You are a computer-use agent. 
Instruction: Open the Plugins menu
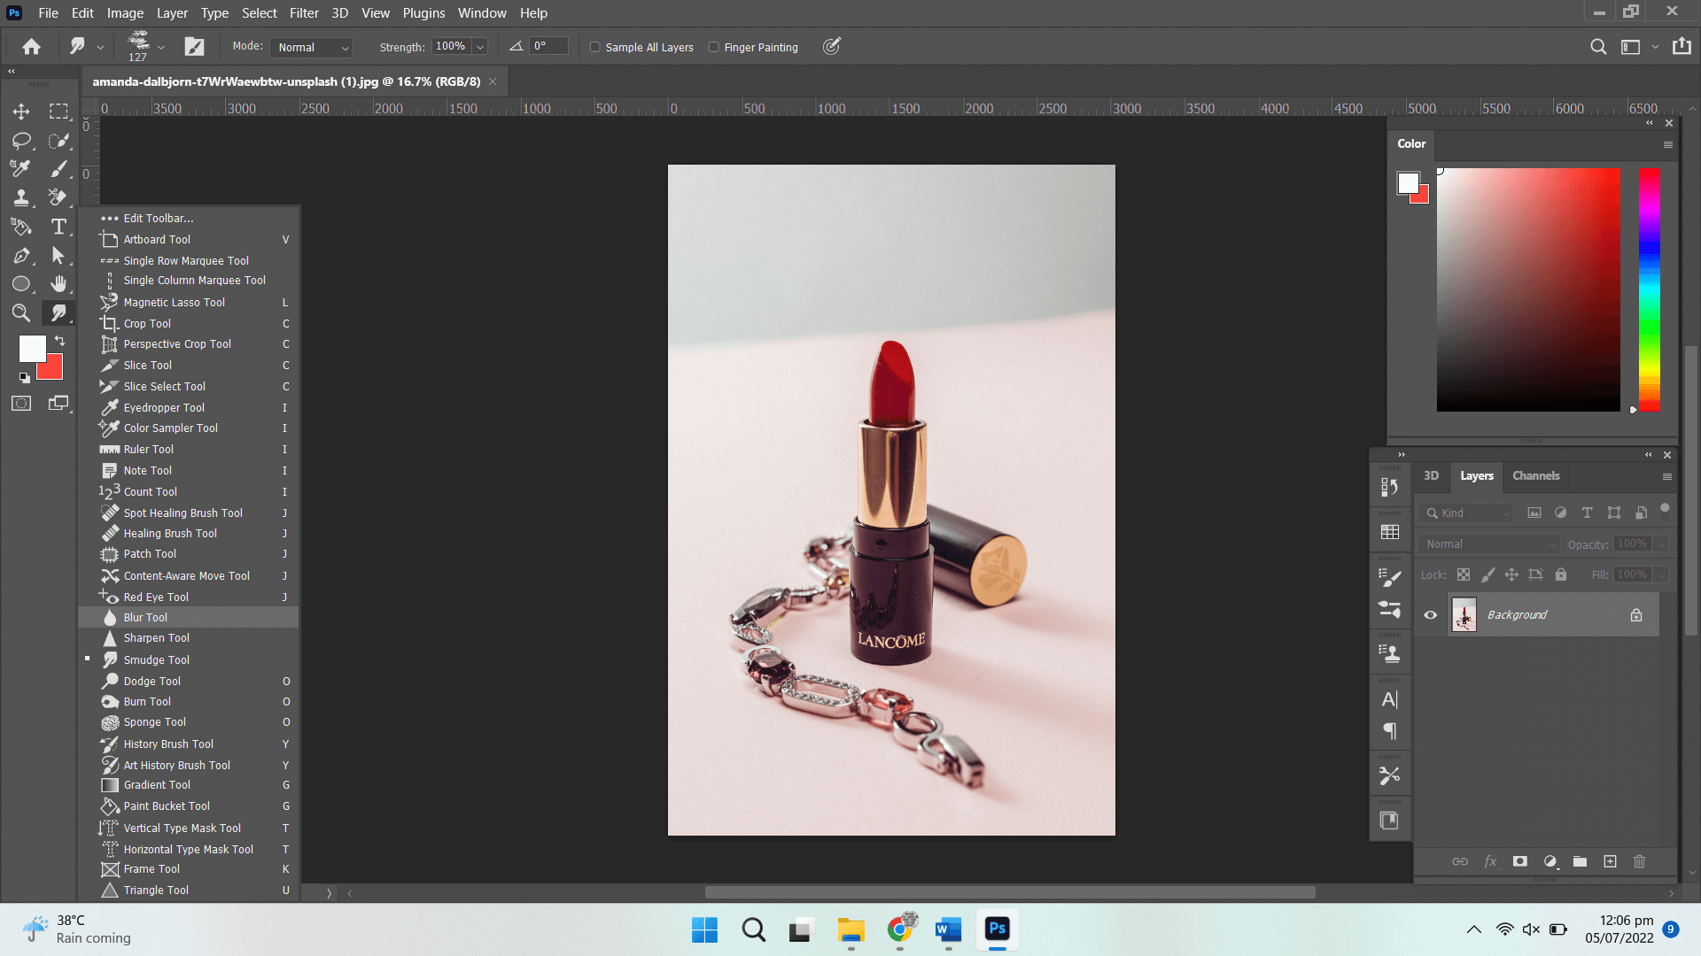[x=423, y=13]
